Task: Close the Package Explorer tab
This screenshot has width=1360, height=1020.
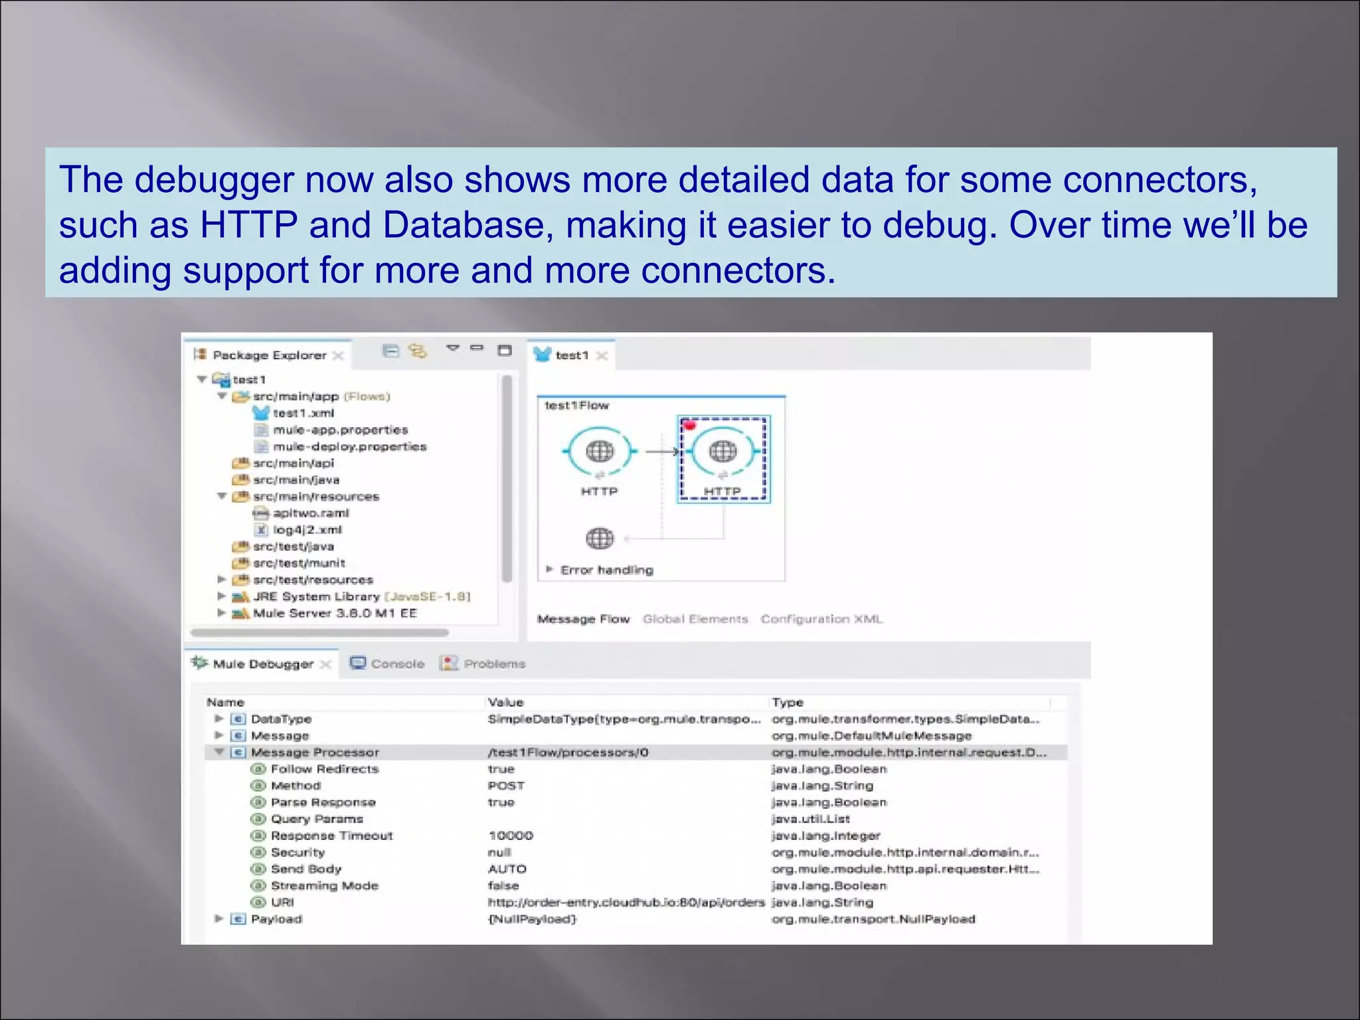Action: pos(338,356)
